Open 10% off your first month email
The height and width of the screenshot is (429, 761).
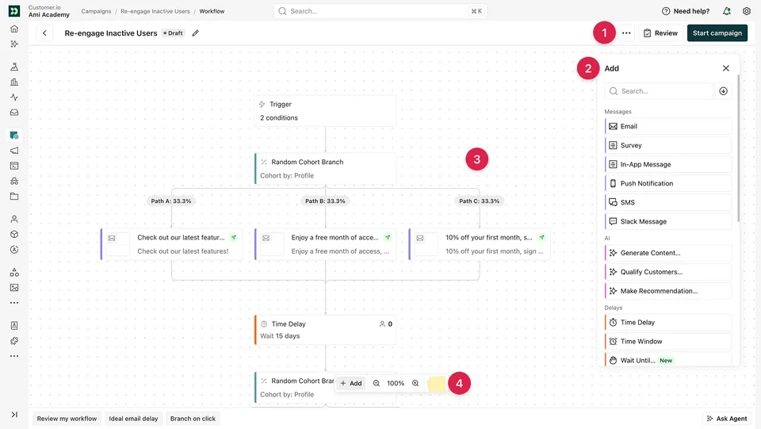(x=480, y=244)
